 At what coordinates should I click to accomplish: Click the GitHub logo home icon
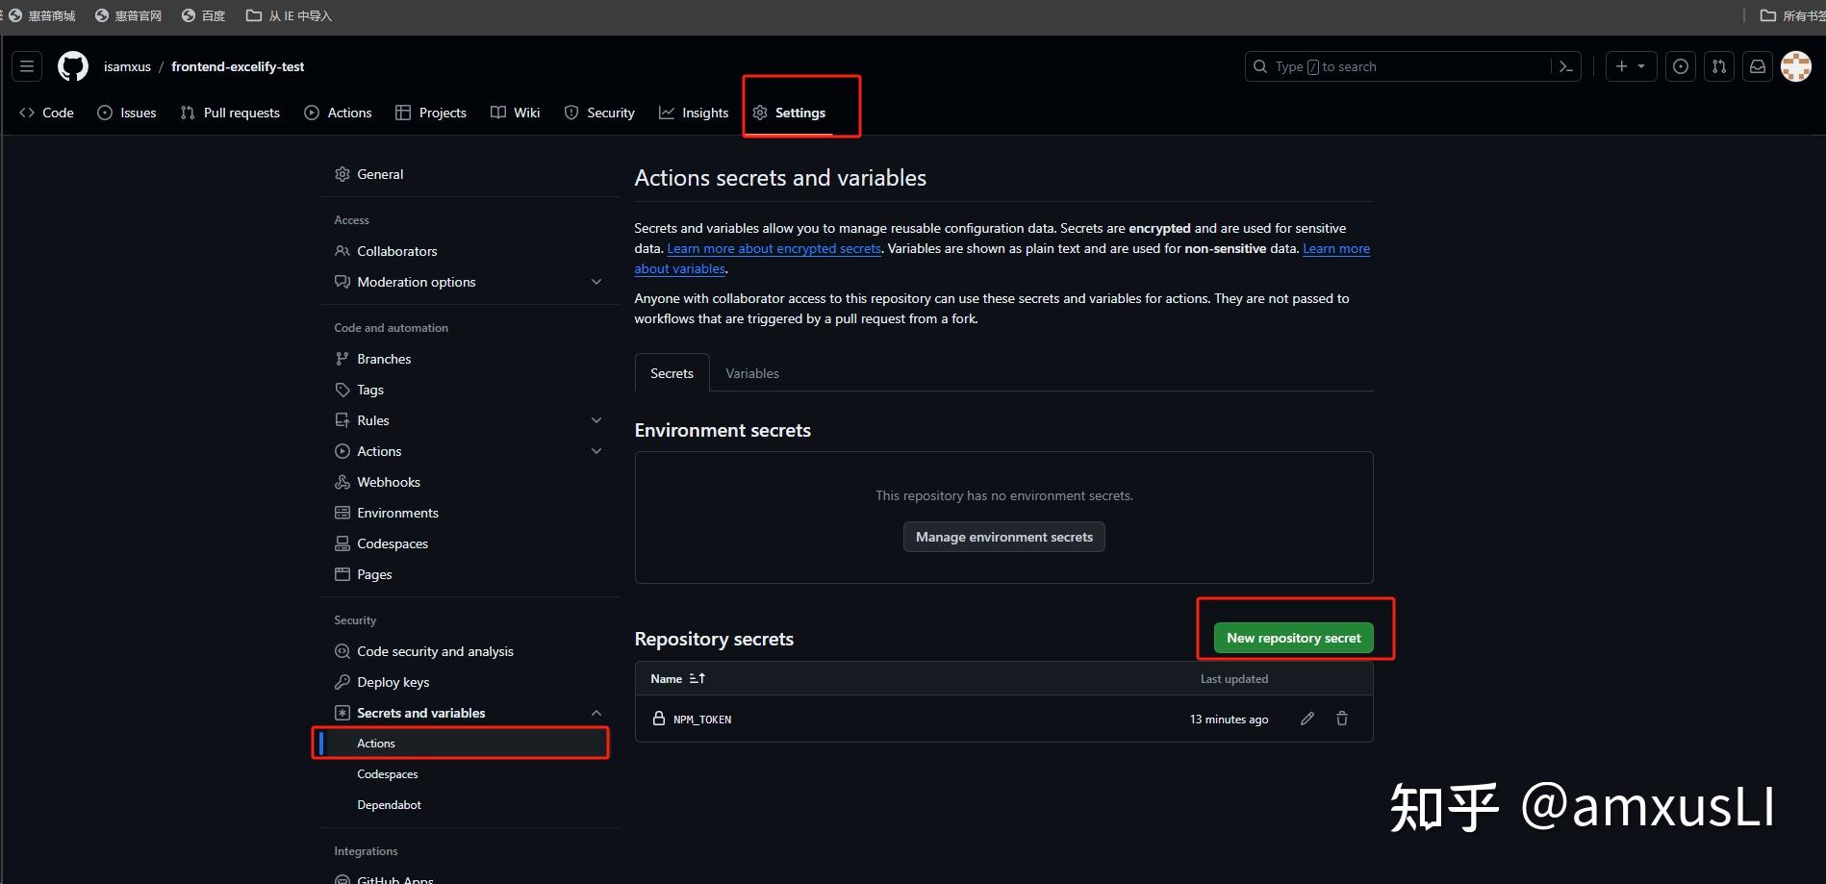point(73,66)
